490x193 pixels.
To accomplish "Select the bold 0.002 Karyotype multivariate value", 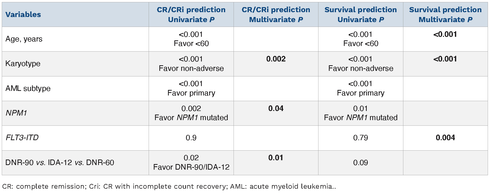I will pyautogui.click(x=276, y=59).
